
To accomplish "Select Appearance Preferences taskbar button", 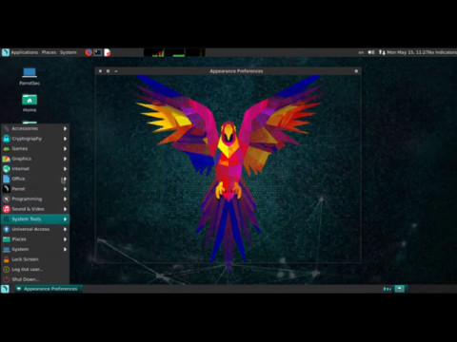I will pyautogui.click(x=49, y=289).
